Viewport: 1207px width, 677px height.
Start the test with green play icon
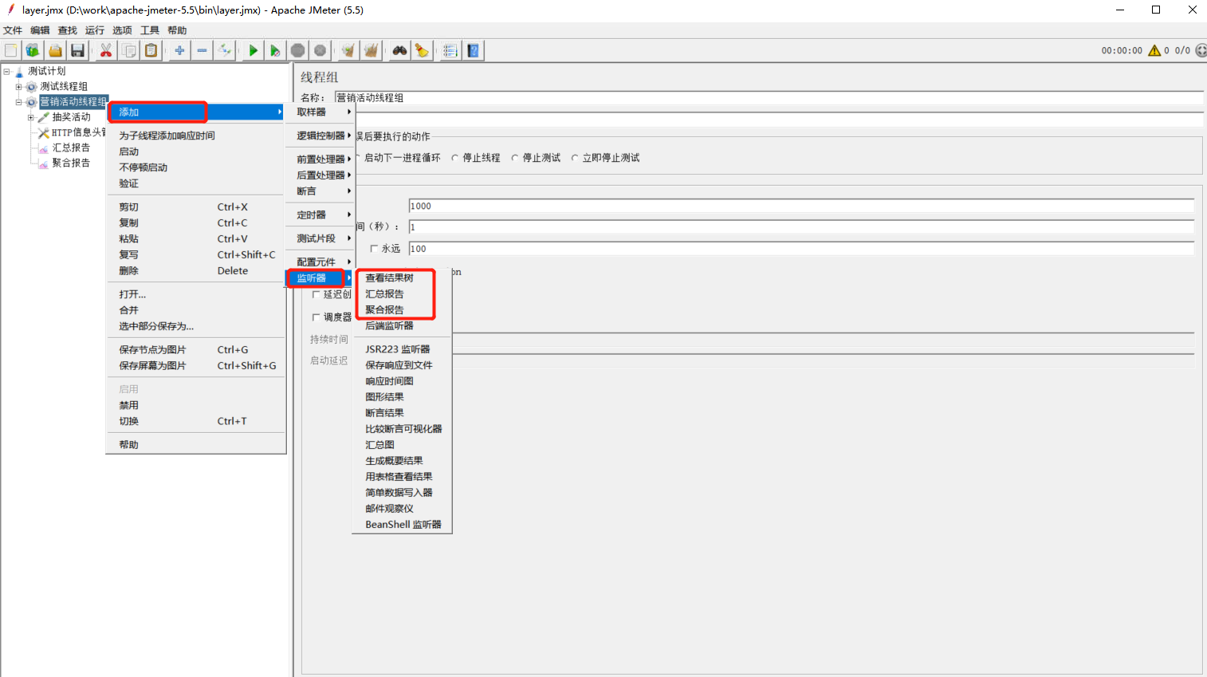click(253, 50)
